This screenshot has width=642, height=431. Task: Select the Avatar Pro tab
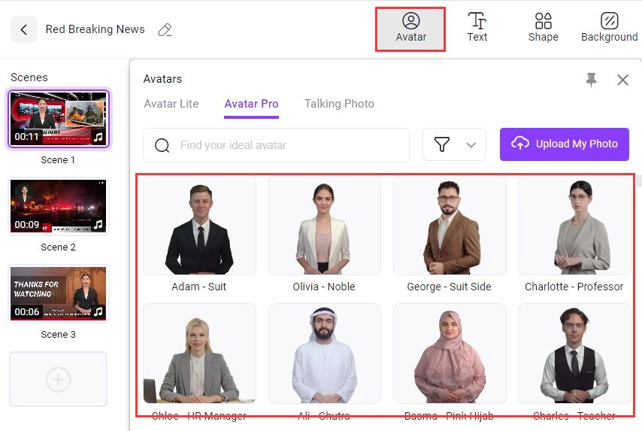click(x=251, y=104)
